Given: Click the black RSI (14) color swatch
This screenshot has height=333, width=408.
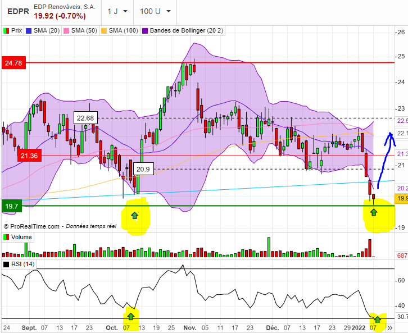Looking at the screenshot, I should [x=6, y=264].
